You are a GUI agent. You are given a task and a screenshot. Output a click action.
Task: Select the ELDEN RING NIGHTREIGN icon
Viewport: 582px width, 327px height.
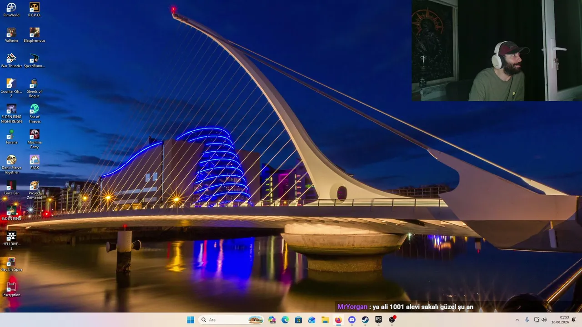[x=11, y=114]
